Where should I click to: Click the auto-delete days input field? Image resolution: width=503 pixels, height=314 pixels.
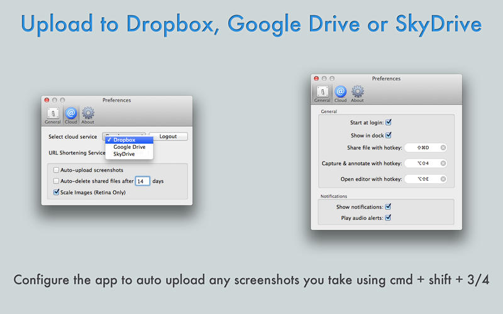point(143,181)
